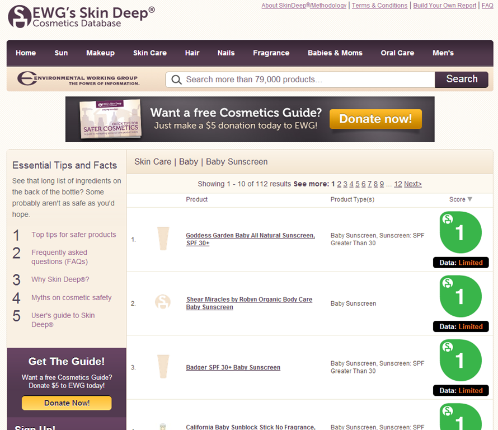This screenshot has width=498, height=430.
Task: Click the Next> pagination link
Action: (413, 184)
